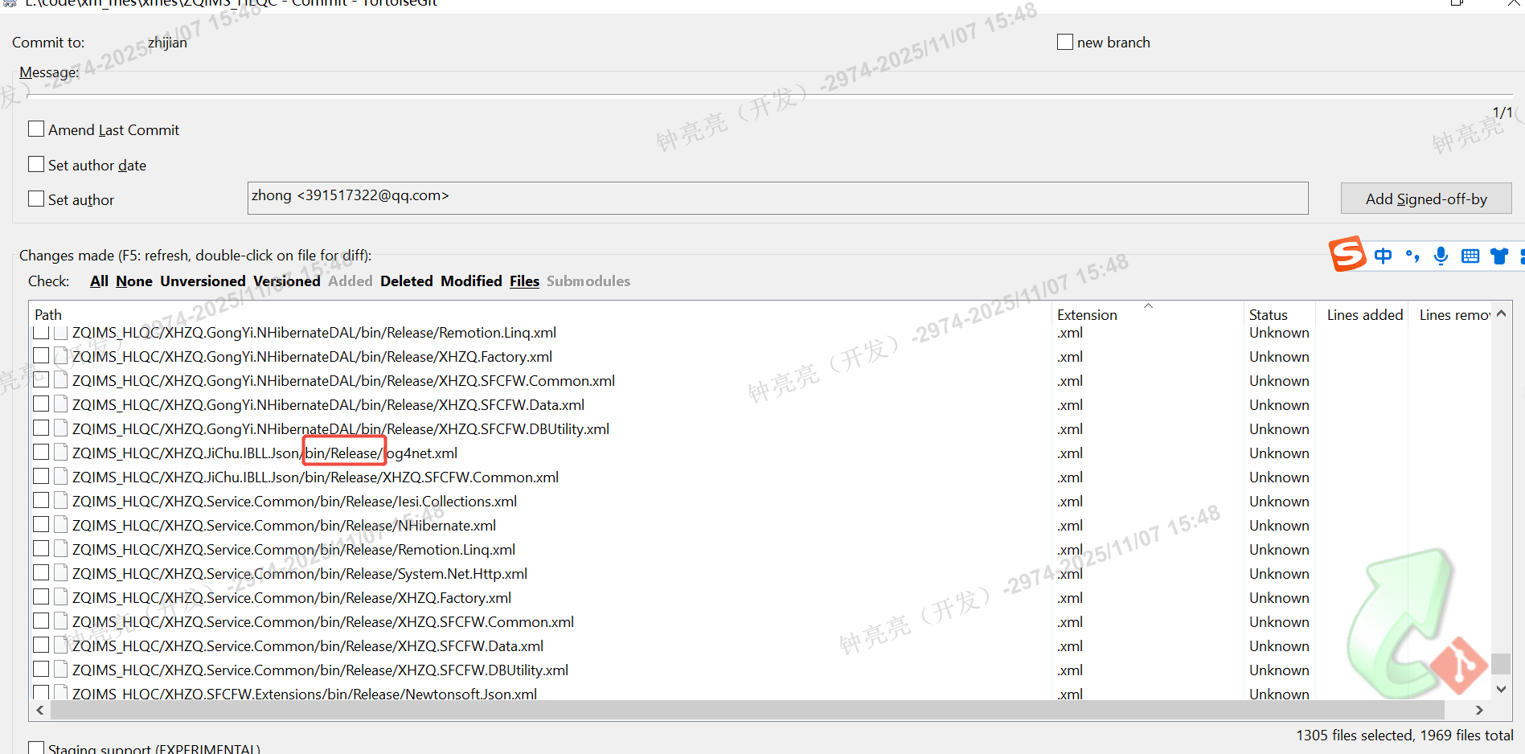Check Versioned files link
Viewport: 1525px width, 754px height.
pos(287,281)
